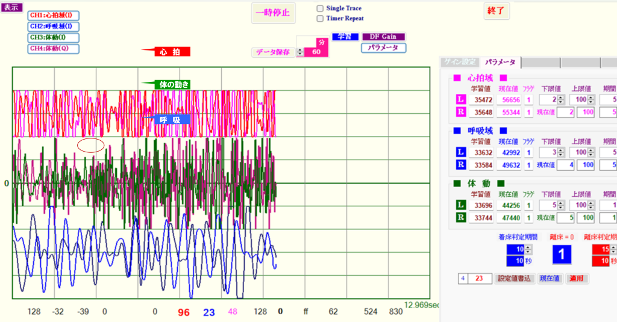Viewport: 617px width, 322px height.
Task: Click the 終了 exit button
Action: pyautogui.click(x=497, y=11)
